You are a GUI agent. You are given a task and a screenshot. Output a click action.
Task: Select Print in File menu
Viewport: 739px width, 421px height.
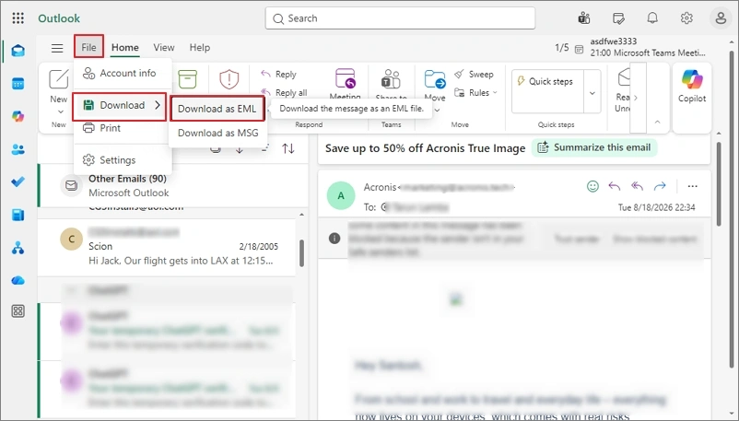[x=123, y=128]
